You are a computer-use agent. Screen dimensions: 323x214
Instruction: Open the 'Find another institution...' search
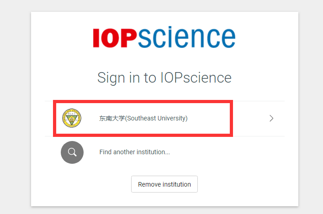pyautogui.click(x=134, y=152)
